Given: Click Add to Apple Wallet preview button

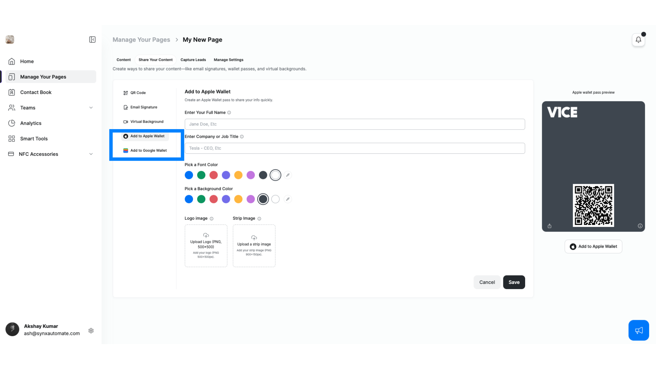Looking at the screenshot, I should coord(593,247).
